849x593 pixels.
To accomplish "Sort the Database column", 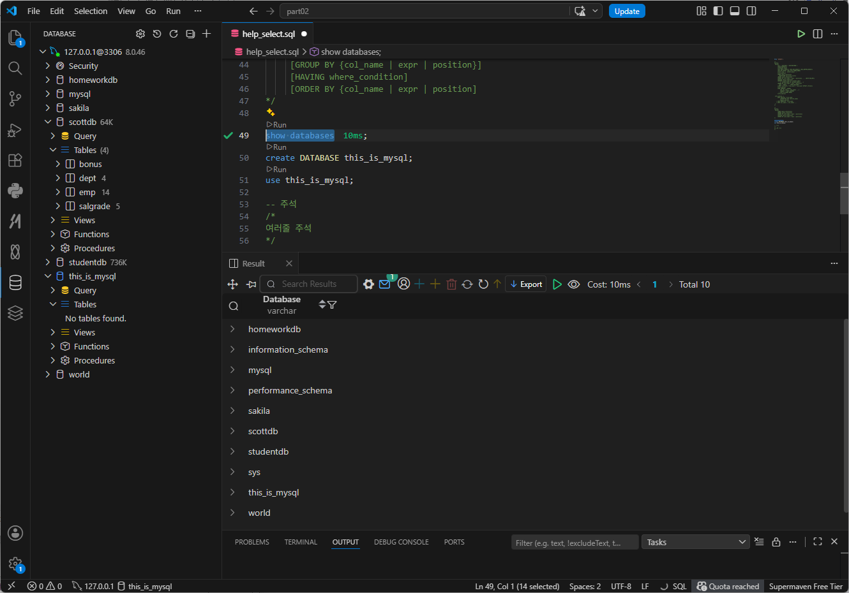I will [322, 305].
